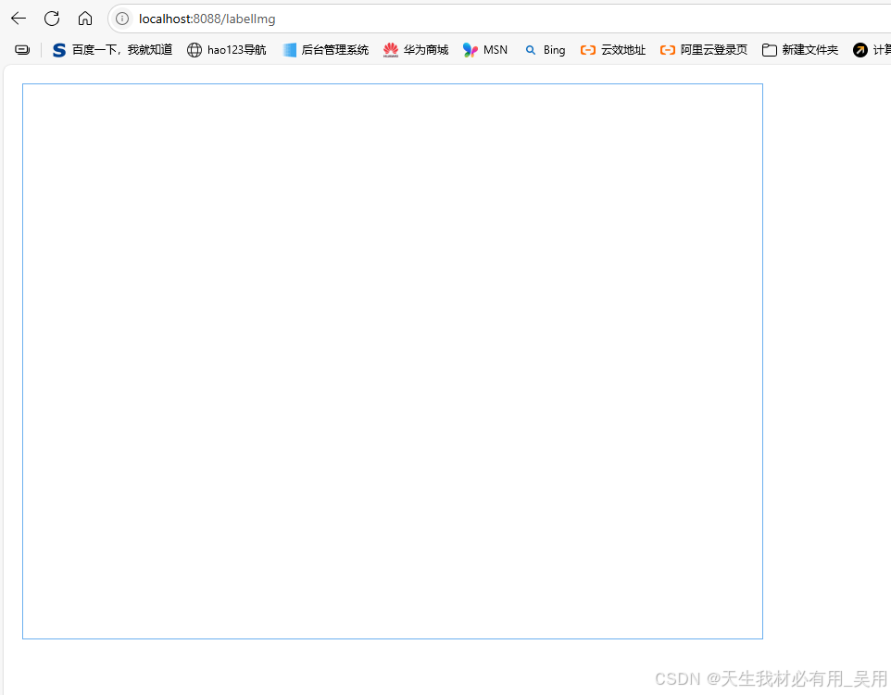Viewport: 891px width, 695px height.
Task: Open the hao123导航 bookmark
Action: click(x=227, y=50)
